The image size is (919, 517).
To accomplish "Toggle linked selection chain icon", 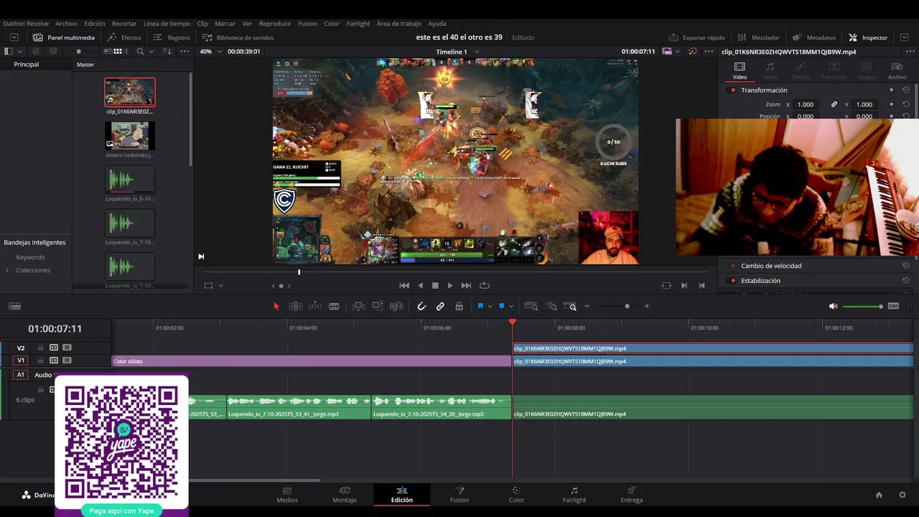I will 440,306.
